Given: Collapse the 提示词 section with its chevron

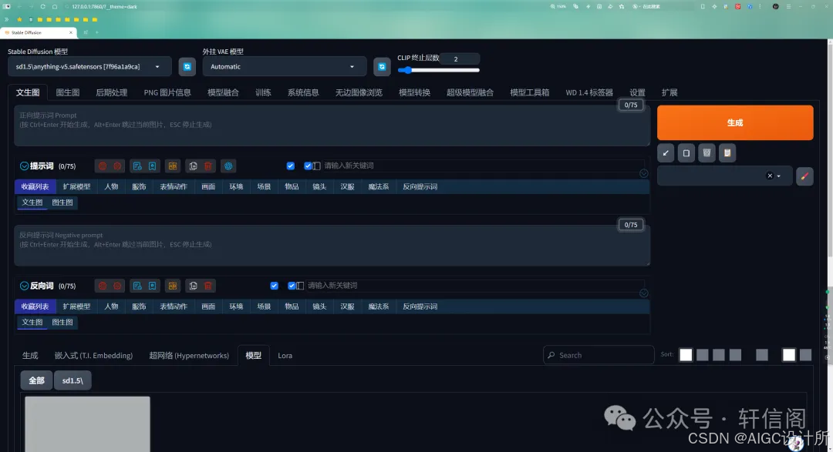Looking at the screenshot, I should click(24, 166).
